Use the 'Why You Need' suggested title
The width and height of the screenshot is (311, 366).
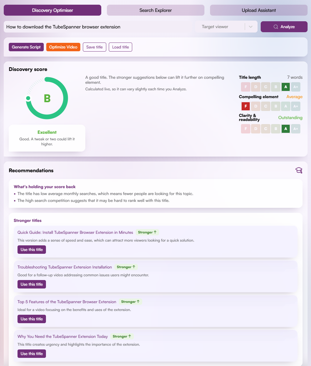tap(32, 353)
